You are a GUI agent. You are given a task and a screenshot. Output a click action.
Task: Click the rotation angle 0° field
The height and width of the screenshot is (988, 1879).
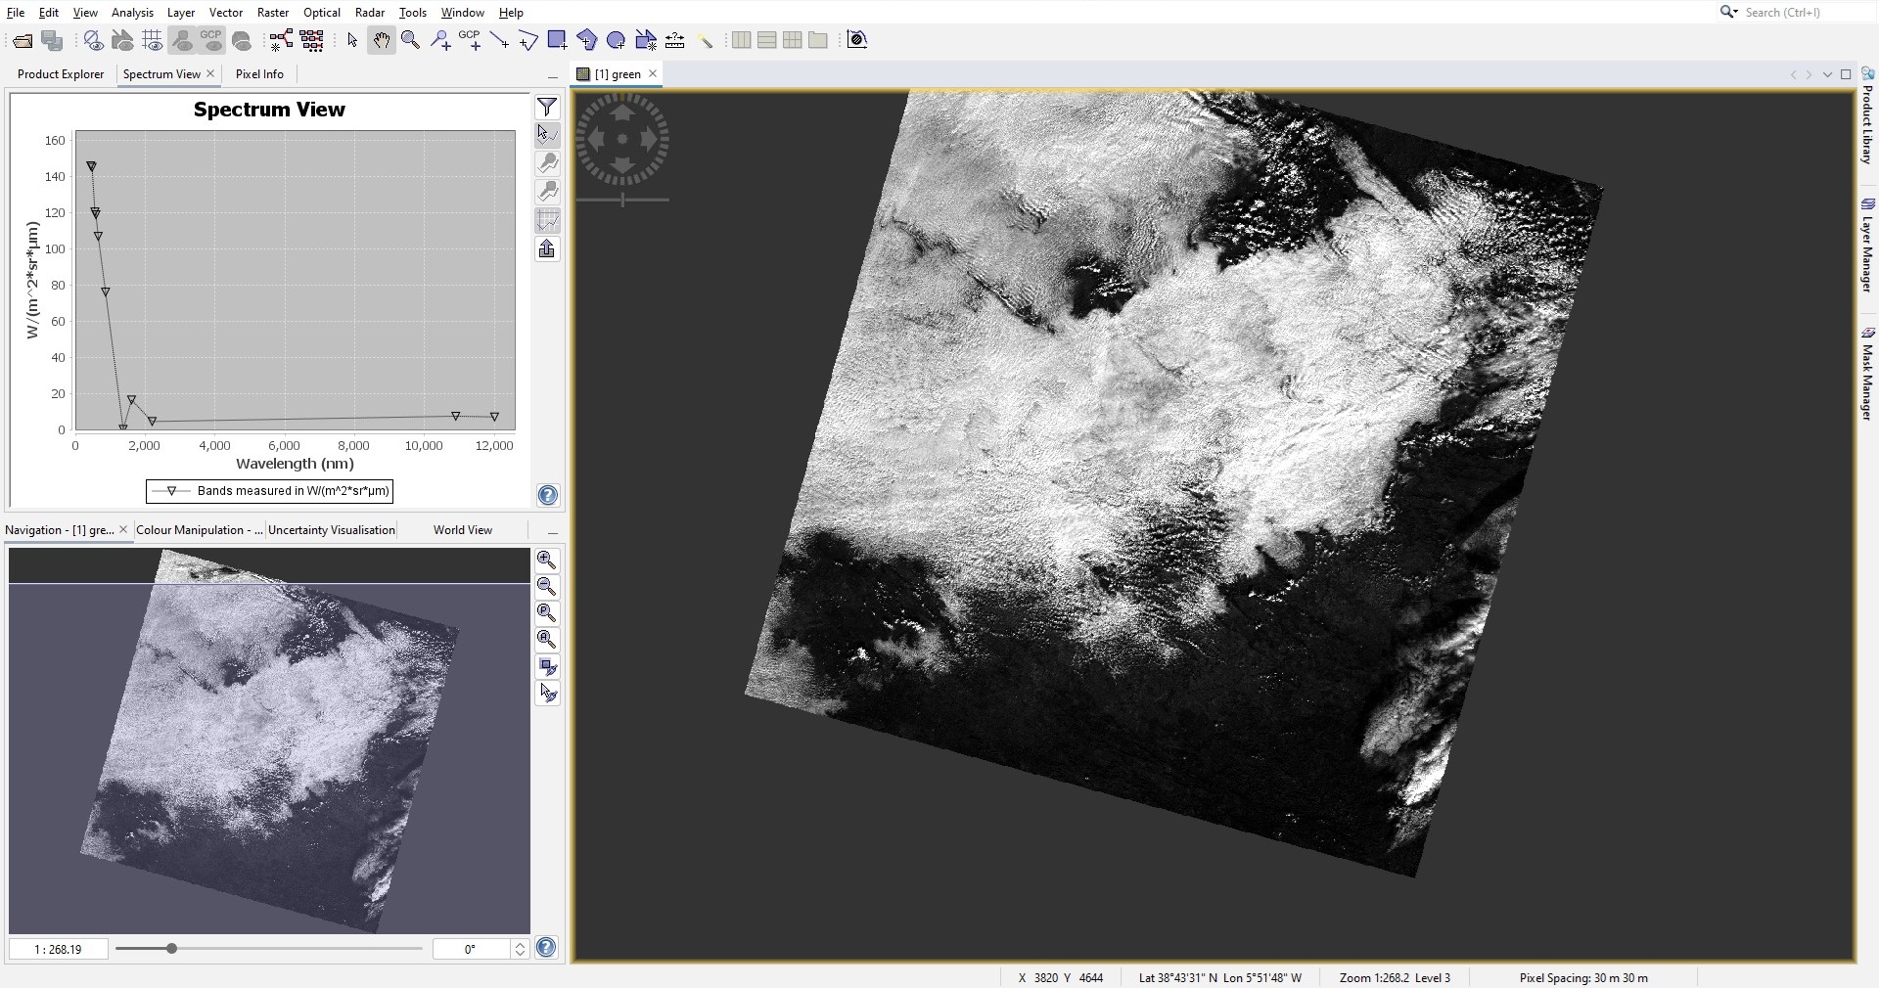click(x=472, y=949)
